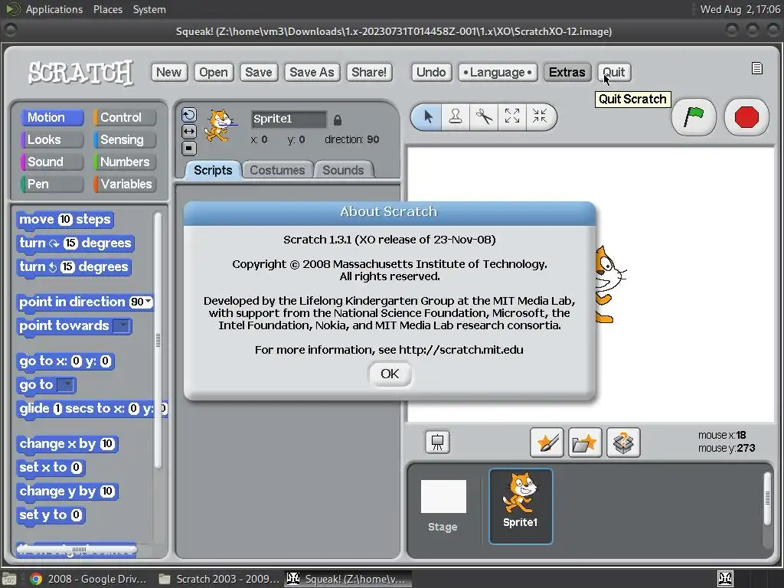Open the point in direction 90 dropdown
The width and height of the screenshot is (784, 588).
[x=149, y=301]
